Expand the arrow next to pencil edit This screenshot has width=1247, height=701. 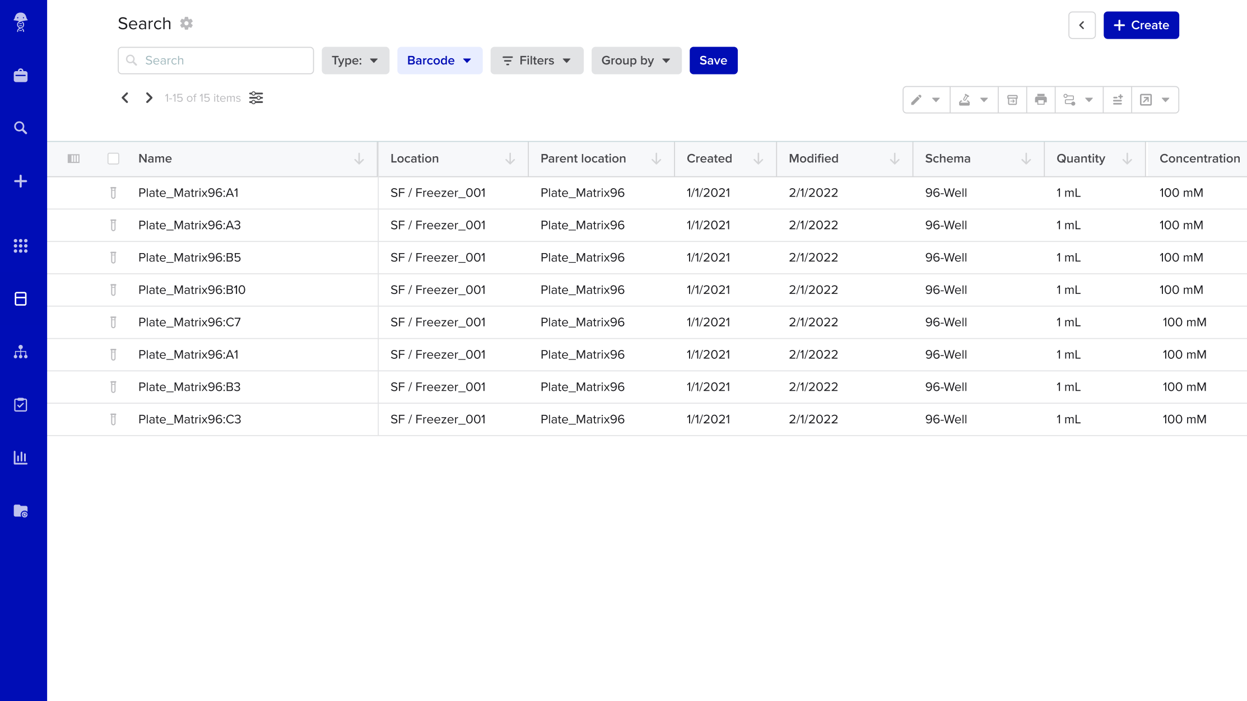coord(936,100)
